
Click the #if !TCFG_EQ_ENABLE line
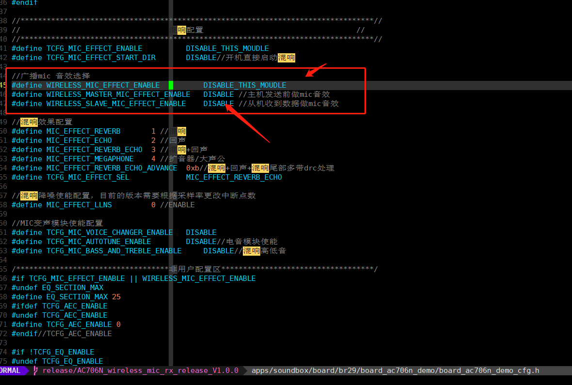pos(53,352)
